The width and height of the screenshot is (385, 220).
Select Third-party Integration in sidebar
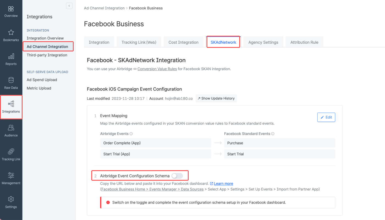[47, 55]
